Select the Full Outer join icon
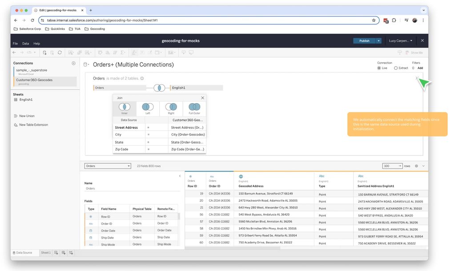Viewport: 455px width, 271px height. click(x=194, y=107)
